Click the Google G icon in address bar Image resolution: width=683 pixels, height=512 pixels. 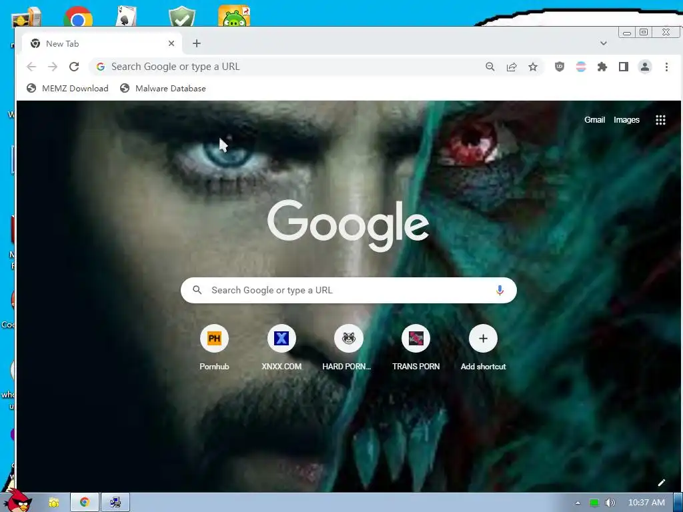[101, 67]
